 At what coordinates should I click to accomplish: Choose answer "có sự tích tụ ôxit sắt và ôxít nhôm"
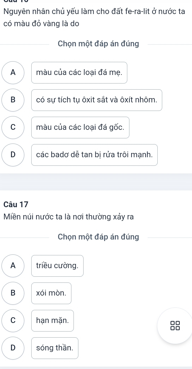(97, 100)
